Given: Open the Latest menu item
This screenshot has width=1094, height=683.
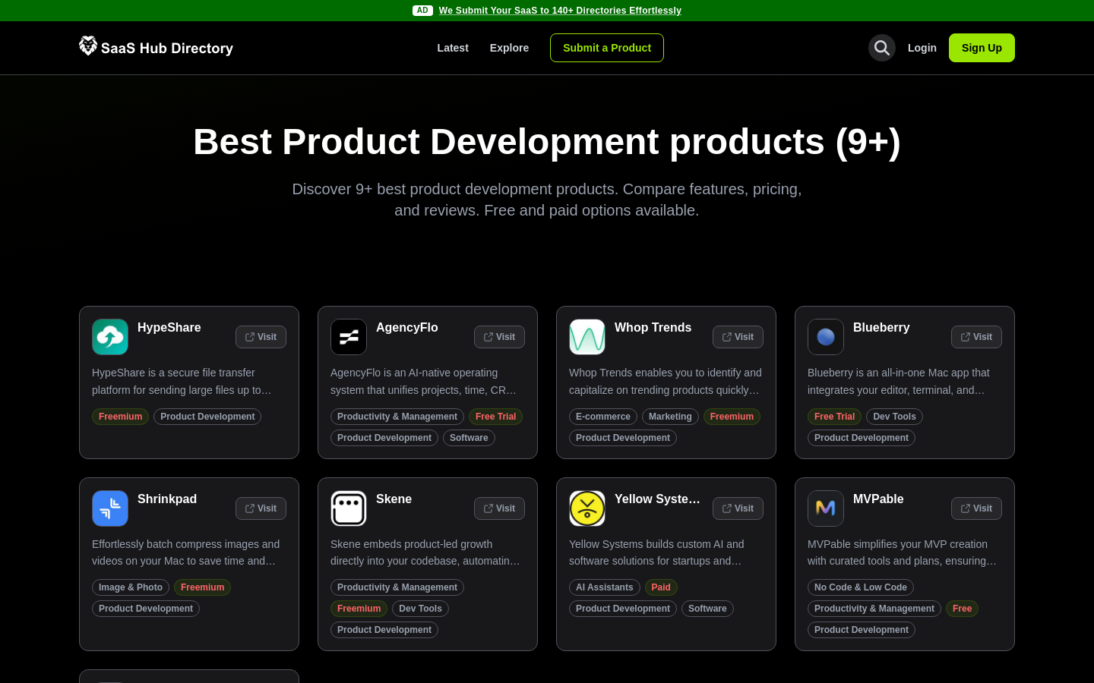Looking at the screenshot, I should pos(453,48).
